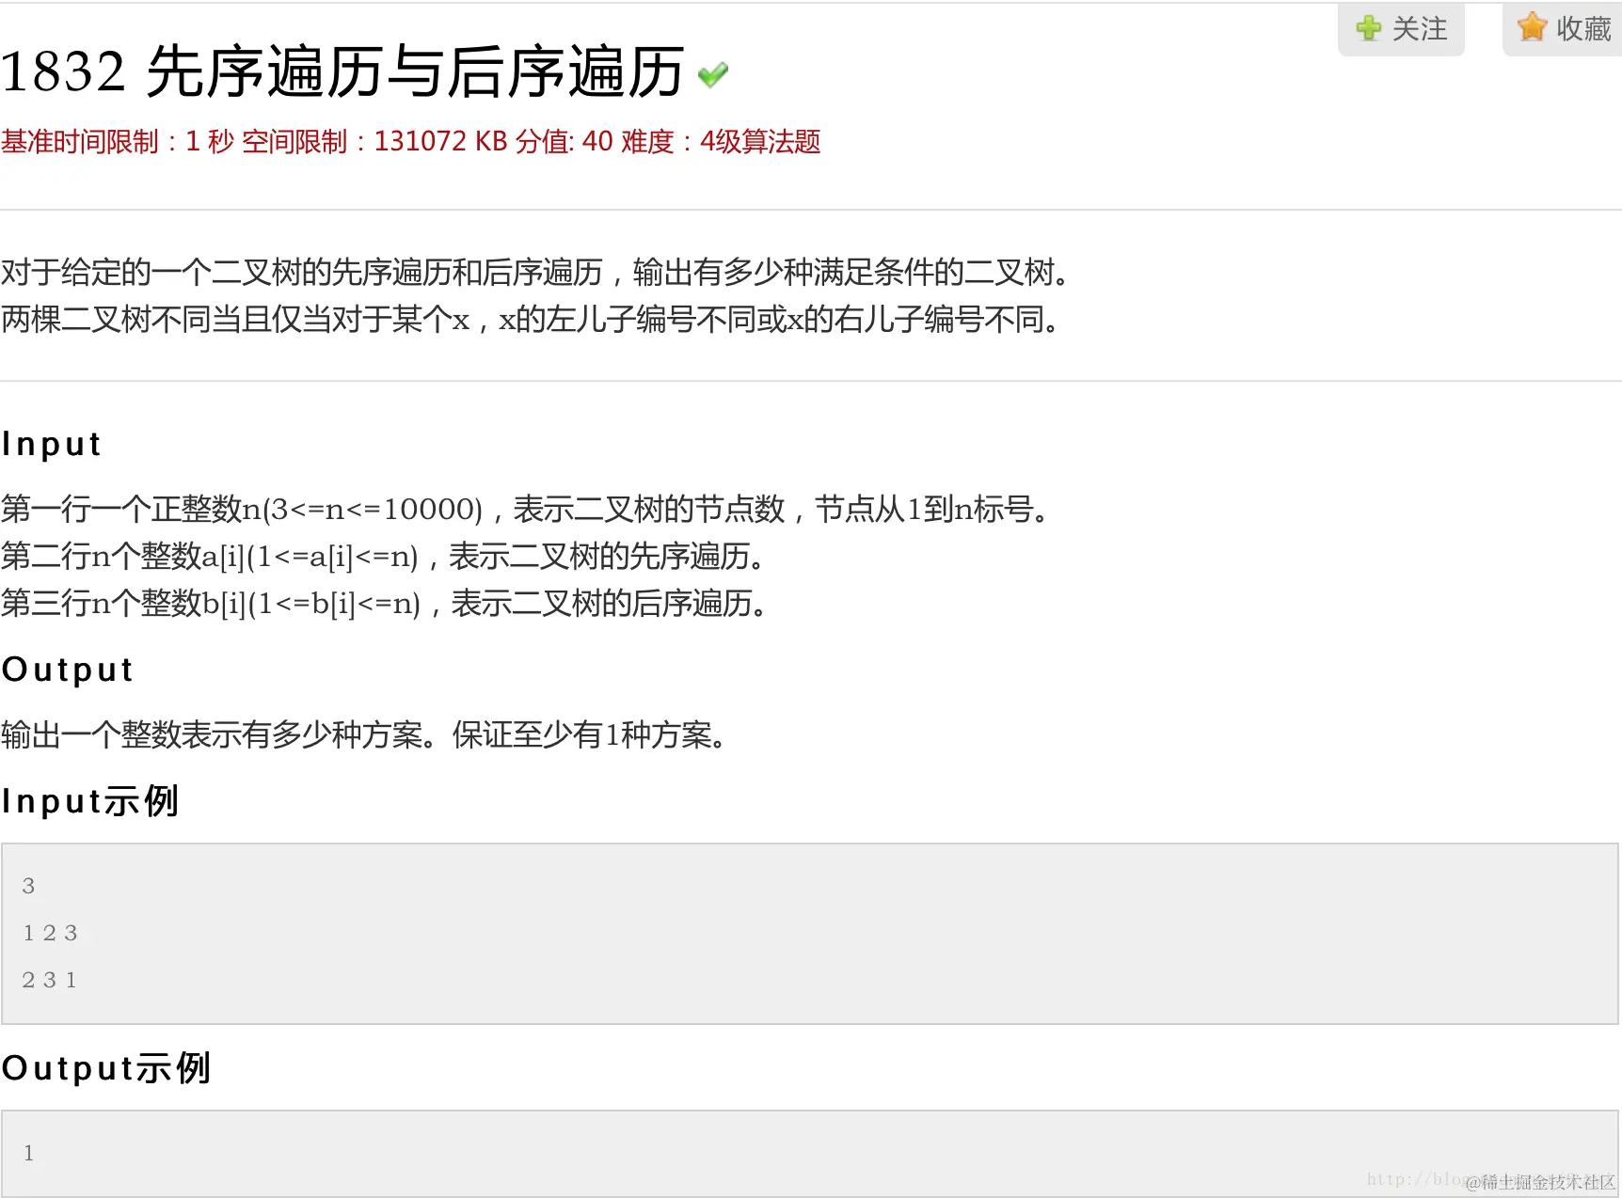Click the sample input line '1 2 3'

tap(50, 933)
